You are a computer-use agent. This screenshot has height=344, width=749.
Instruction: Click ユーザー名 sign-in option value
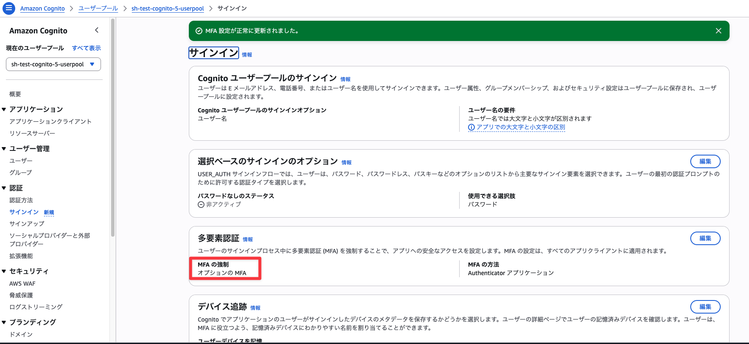click(212, 119)
